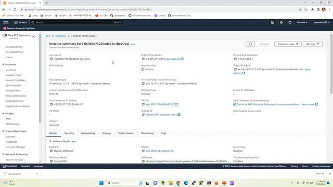Switch to the Storage tab
Screen dimensions: 333x187
[x=106, y=133]
